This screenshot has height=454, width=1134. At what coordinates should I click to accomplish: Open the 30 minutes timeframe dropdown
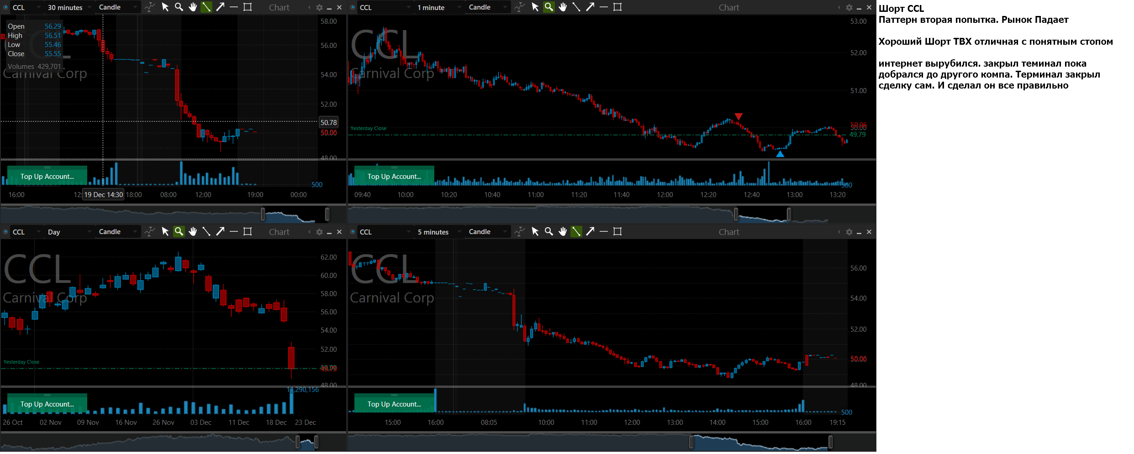coord(69,7)
